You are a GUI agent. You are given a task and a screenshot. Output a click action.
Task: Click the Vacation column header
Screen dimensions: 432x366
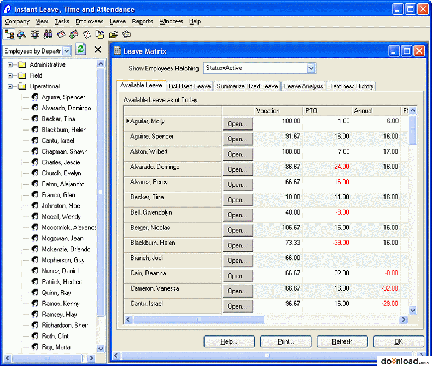tap(278, 111)
